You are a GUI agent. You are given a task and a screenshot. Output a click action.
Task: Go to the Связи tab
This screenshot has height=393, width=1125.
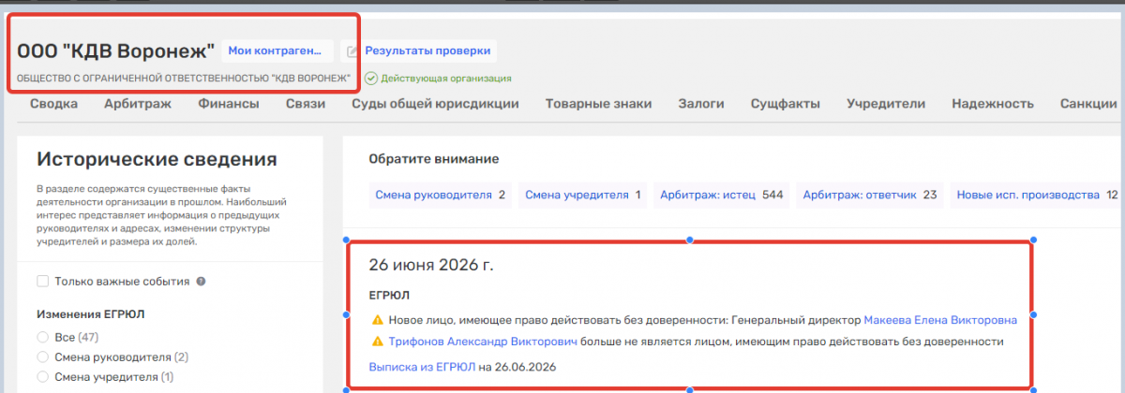coord(306,104)
